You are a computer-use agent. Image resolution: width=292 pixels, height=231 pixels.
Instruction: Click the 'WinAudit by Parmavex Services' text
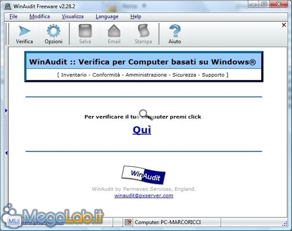click(x=144, y=189)
